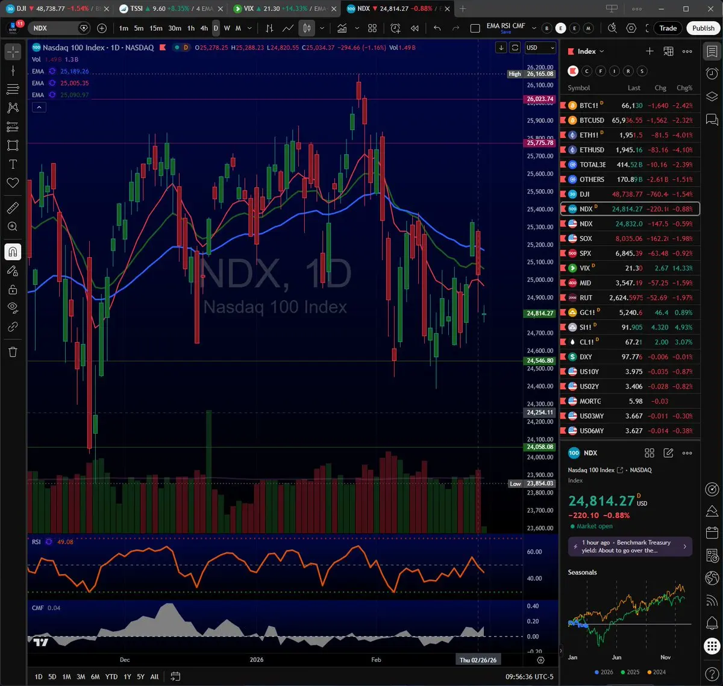Select the bars chart style

tap(269, 28)
